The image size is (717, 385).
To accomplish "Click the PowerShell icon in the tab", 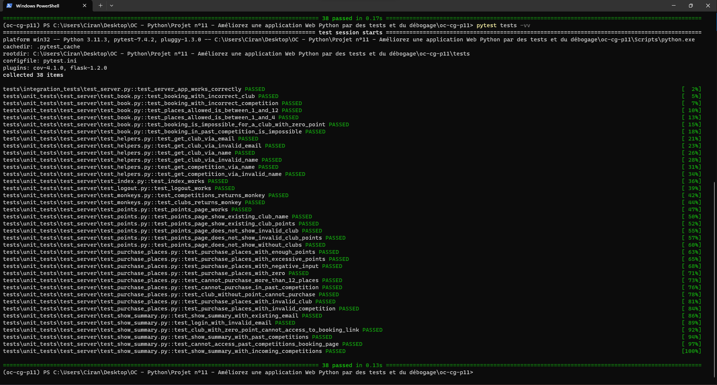I will coord(9,6).
